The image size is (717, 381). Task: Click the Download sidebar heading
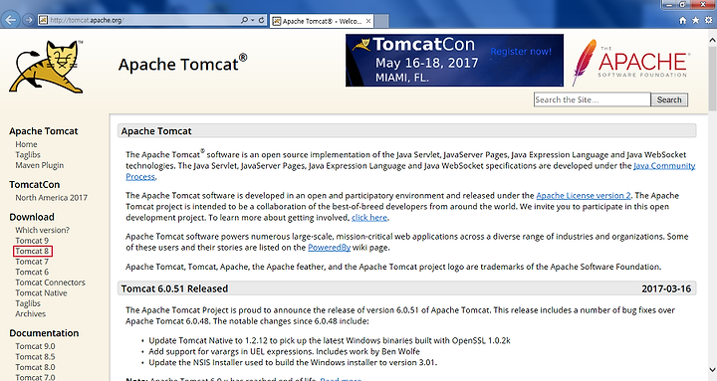(32, 217)
